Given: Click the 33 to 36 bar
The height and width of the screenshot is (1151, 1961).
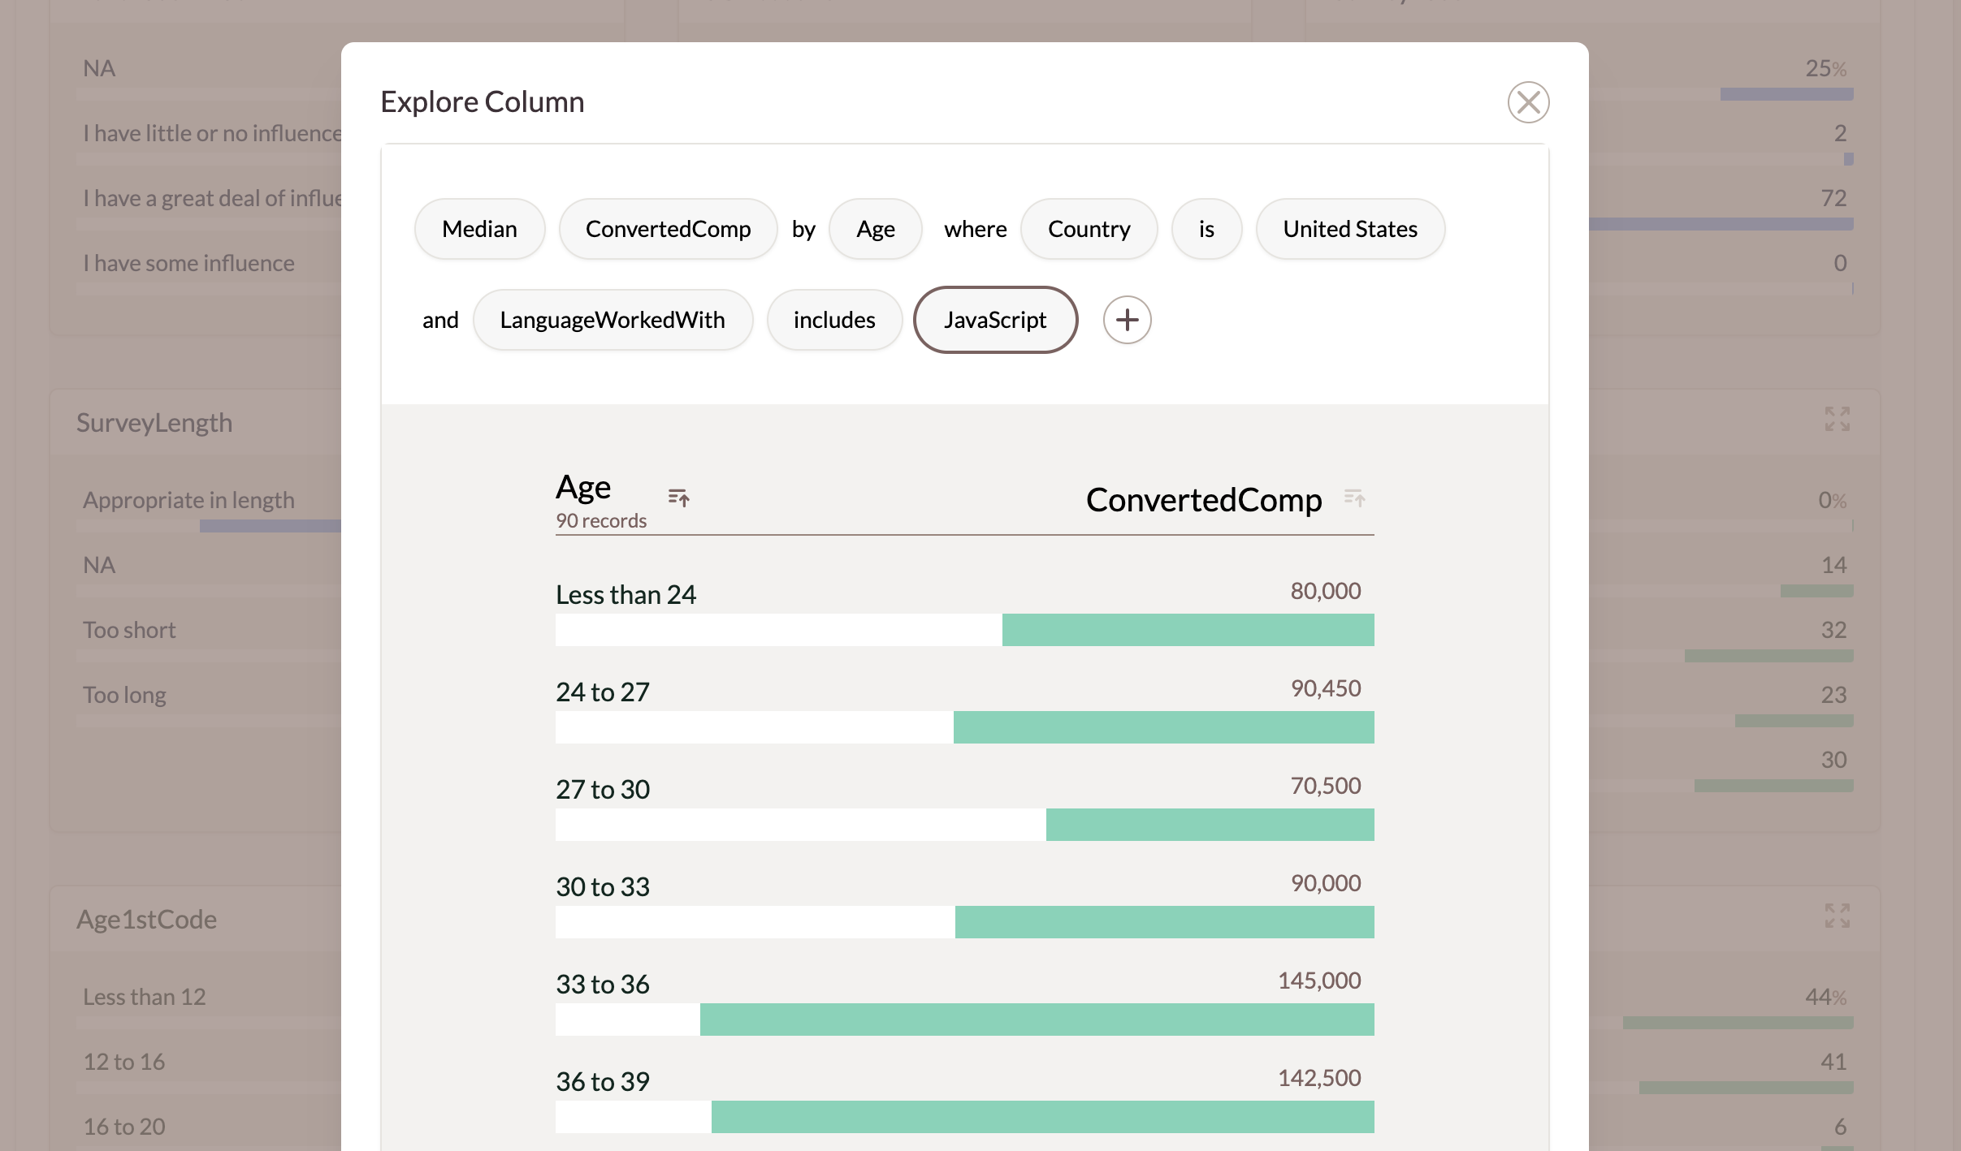Looking at the screenshot, I should click(x=1037, y=1020).
